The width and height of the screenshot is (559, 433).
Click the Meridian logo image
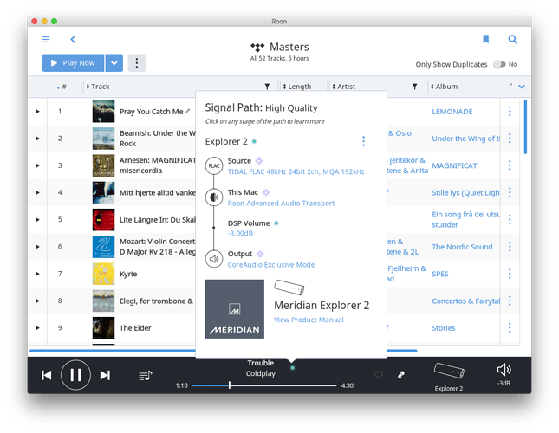coord(235,309)
